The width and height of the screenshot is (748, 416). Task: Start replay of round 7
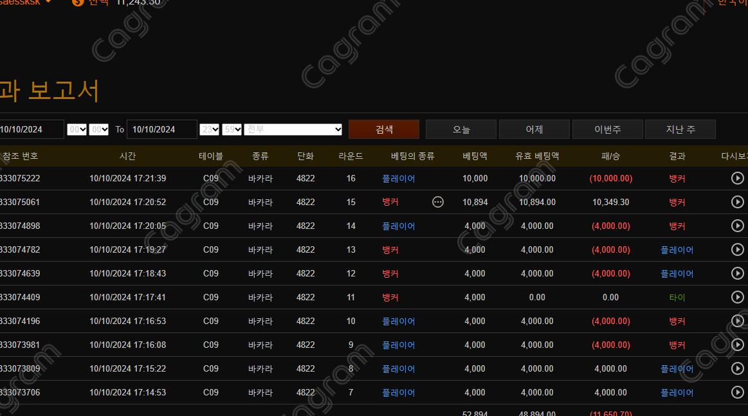[738, 392]
